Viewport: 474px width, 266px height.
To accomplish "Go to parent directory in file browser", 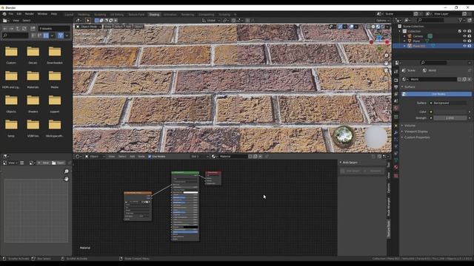I will pyautogui.click(x=18, y=29).
